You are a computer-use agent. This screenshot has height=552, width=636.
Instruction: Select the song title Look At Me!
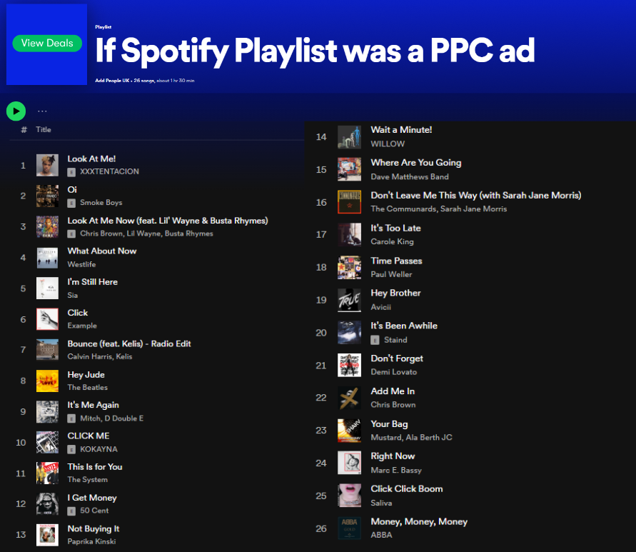click(x=91, y=159)
